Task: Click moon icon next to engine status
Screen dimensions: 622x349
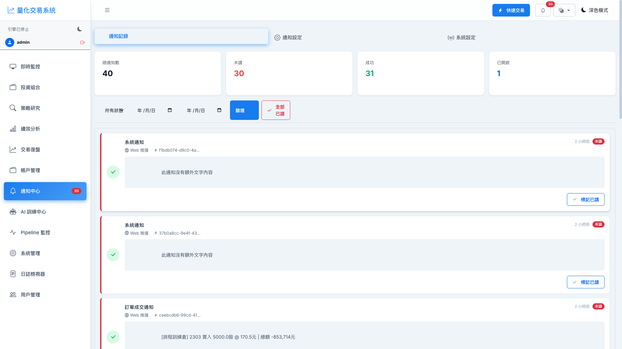Action: [x=79, y=29]
